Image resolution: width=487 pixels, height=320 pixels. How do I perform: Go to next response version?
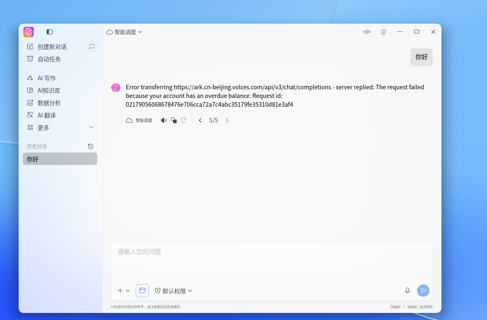point(227,120)
